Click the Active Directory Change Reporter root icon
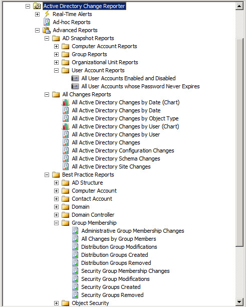The height and width of the screenshot is (307, 246). pyautogui.click(x=37, y=6)
